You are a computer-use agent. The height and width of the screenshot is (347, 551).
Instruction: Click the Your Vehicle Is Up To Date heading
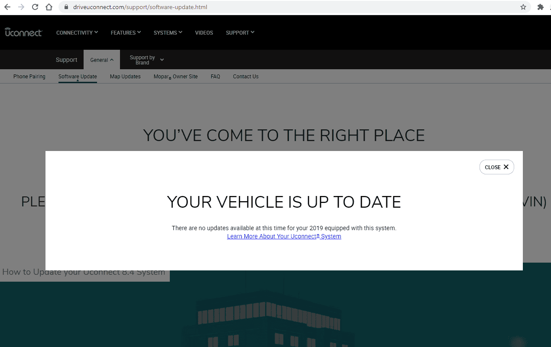tap(284, 202)
